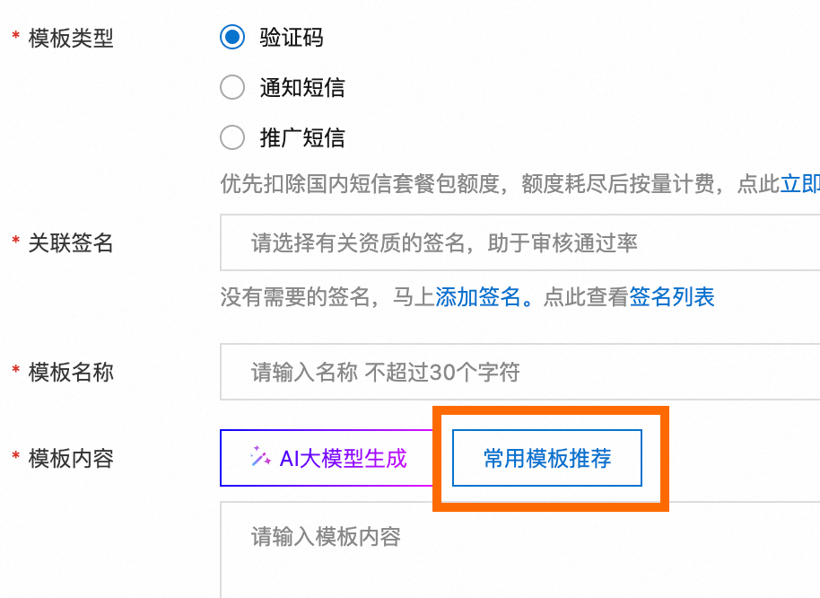This screenshot has height=598, width=820.
Task: Open the 关联签名 signature selection dropdown
Action: 519,242
